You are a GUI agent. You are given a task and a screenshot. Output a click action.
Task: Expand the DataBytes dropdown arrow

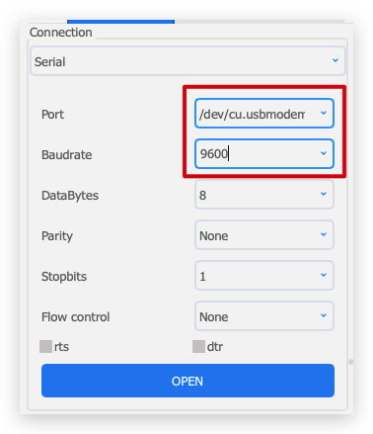324,194
